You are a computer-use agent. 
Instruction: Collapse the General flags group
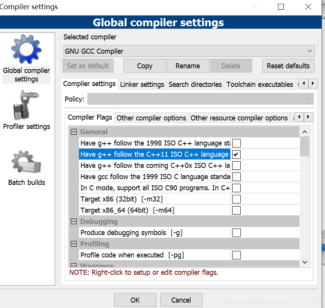tap(74, 132)
